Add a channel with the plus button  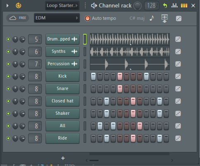tap(63, 158)
